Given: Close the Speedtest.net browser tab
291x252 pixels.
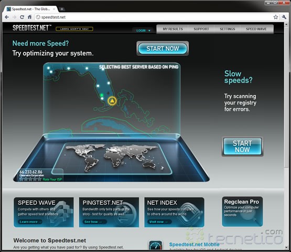Looking at the screenshot, I should 54,9.
